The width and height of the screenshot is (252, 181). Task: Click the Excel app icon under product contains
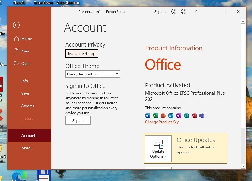(155, 115)
